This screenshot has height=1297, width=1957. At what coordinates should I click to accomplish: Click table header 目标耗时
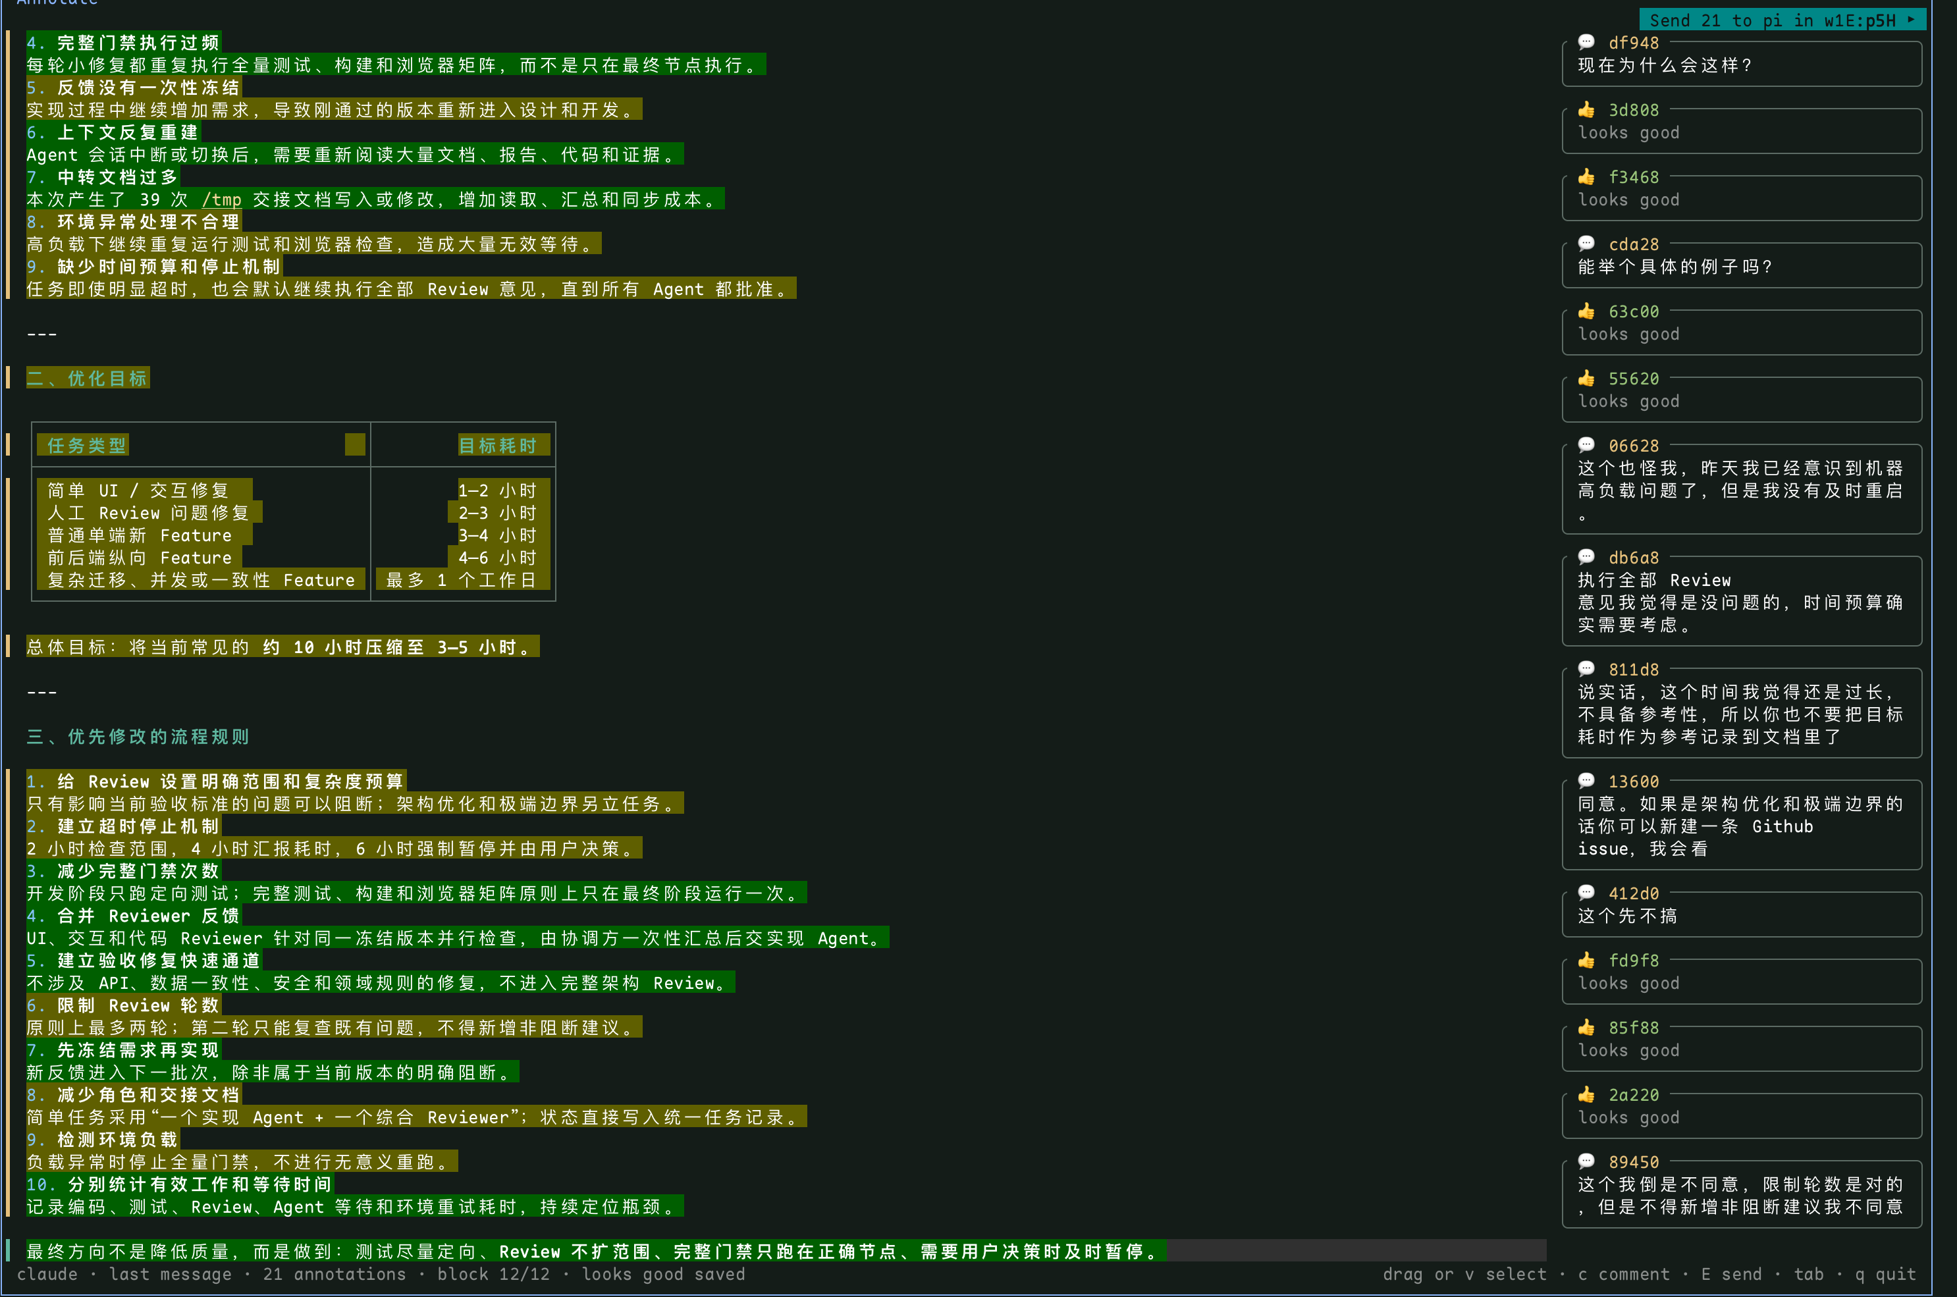[x=498, y=445]
